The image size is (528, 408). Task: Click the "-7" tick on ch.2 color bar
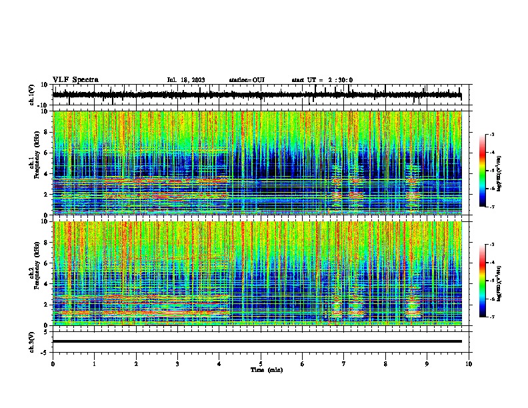[x=491, y=317]
